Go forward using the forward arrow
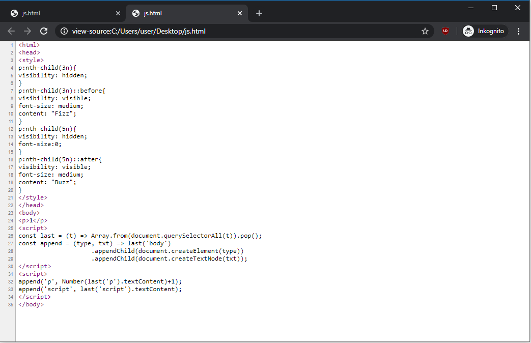The height and width of the screenshot is (343, 531). [x=27, y=31]
